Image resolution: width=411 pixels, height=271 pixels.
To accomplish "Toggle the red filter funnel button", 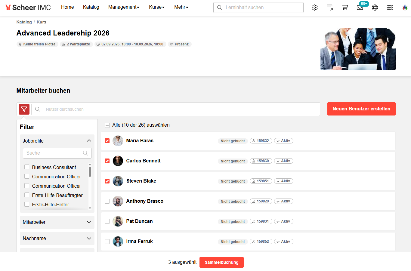I will pyautogui.click(x=24, y=109).
